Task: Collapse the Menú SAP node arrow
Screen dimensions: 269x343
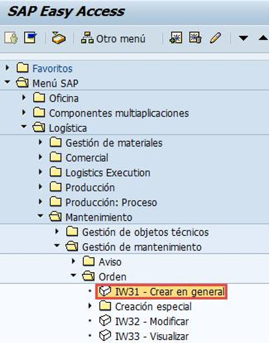Action: pyautogui.click(x=8, y=82)
